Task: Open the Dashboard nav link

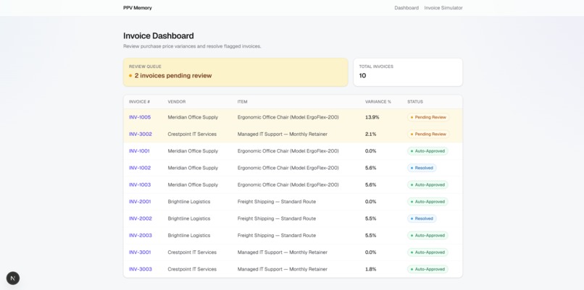Action: 406,8
